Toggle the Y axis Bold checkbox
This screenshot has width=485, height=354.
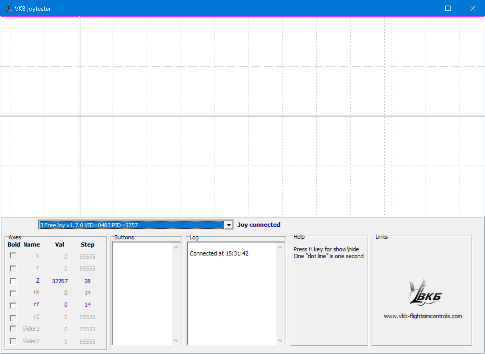13,268
